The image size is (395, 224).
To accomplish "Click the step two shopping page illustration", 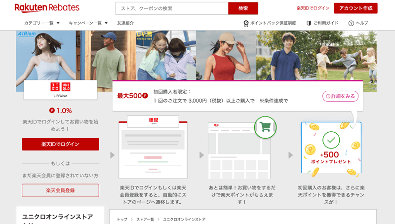I will point(239,150).
